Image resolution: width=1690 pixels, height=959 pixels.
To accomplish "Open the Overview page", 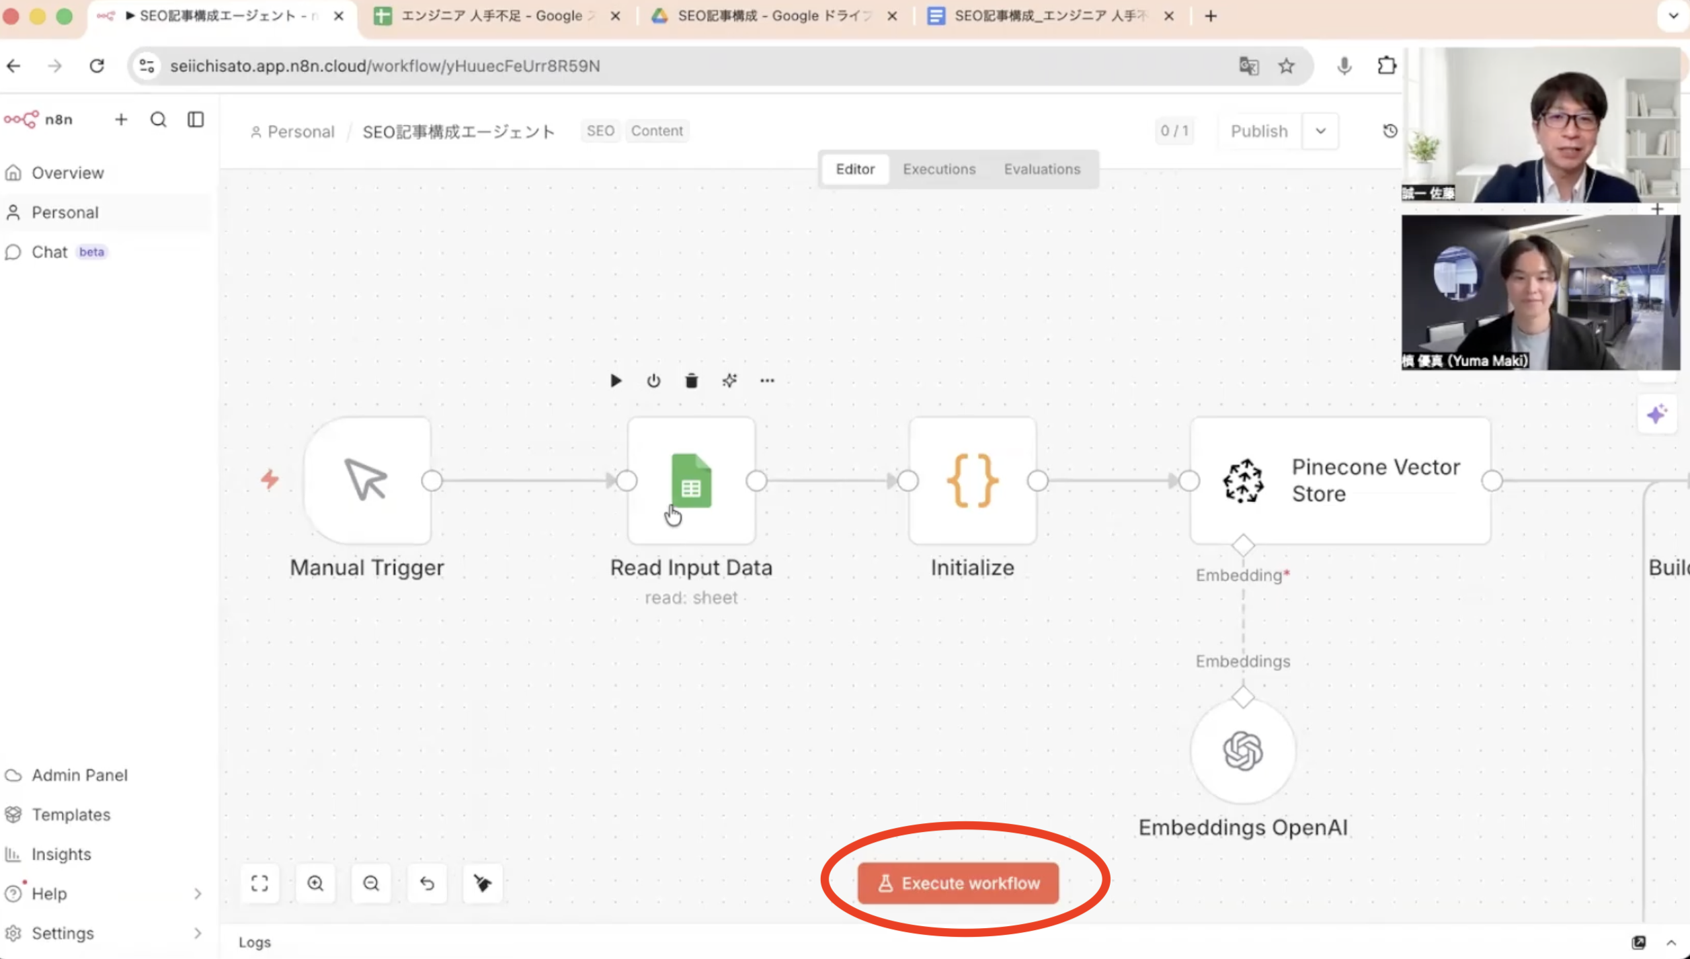I will (106, 173).
